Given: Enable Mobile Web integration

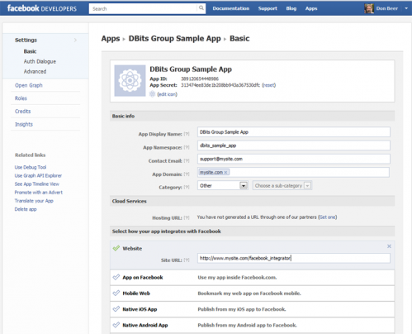Looking at the screenshot, I should [116, 293].
